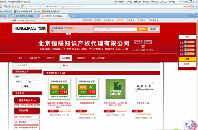Click the shopping cart icon in top bar

tap(117, 20)
